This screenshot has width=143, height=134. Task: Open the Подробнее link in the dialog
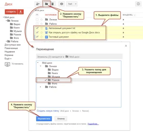[x=93, y=124]
